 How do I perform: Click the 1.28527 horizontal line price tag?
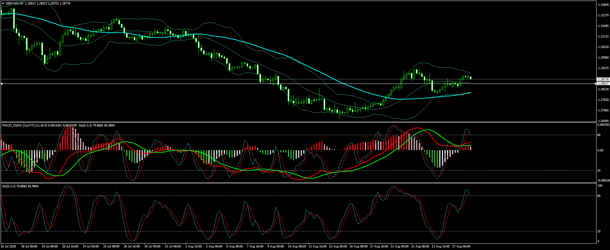click(x=603, y=83)
